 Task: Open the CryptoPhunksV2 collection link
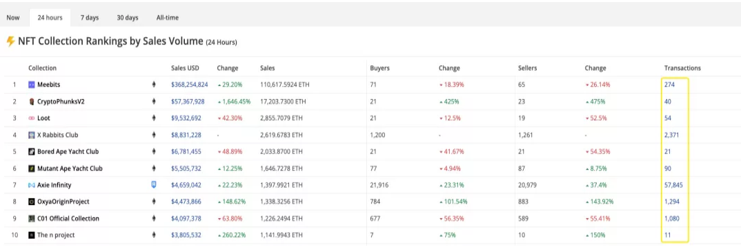pyautogui.click(x=61, y=101)
